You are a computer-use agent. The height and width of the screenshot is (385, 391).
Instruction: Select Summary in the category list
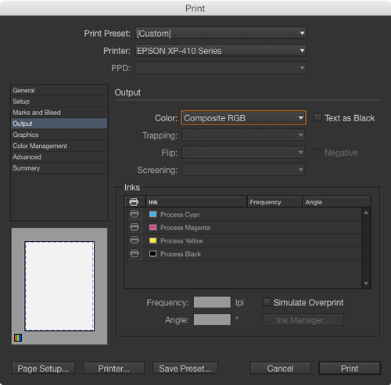(59, 168)
